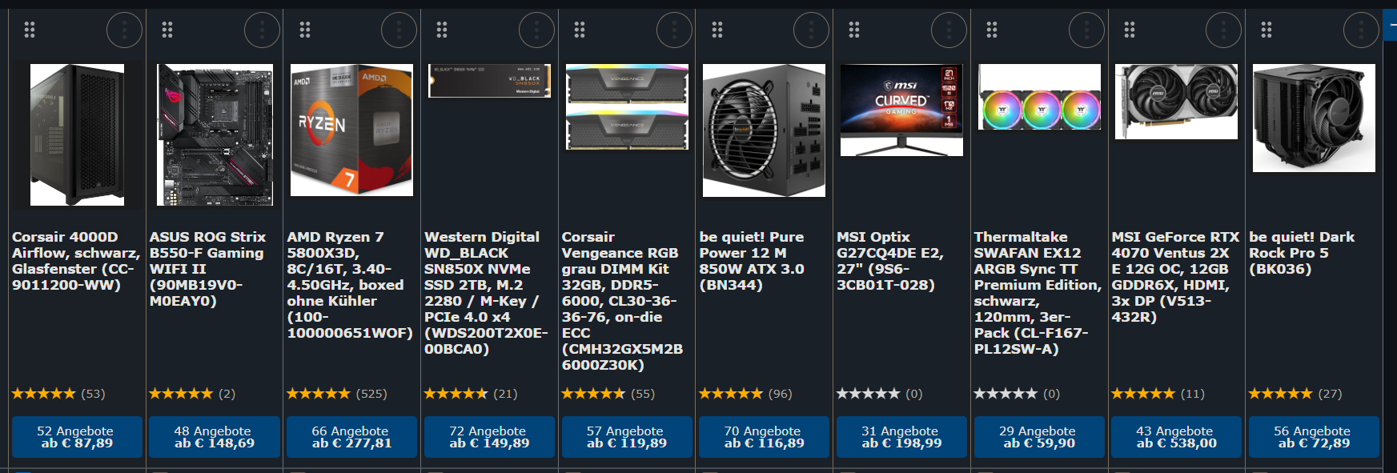Viewport: 1397px width, 473px height.
Task: Open the star rating with (2) reviews
Action: 192,394
